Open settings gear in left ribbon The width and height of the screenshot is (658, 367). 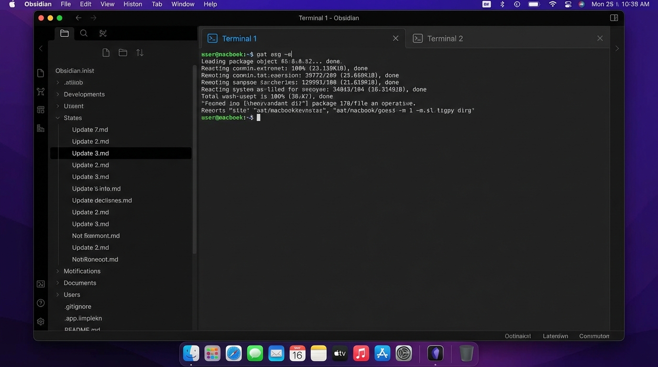pyautogui.click(x=41, y=322)
